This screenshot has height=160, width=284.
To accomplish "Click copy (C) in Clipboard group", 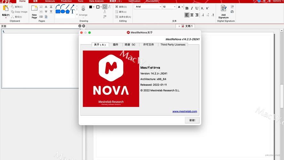I will coord(17,7).
